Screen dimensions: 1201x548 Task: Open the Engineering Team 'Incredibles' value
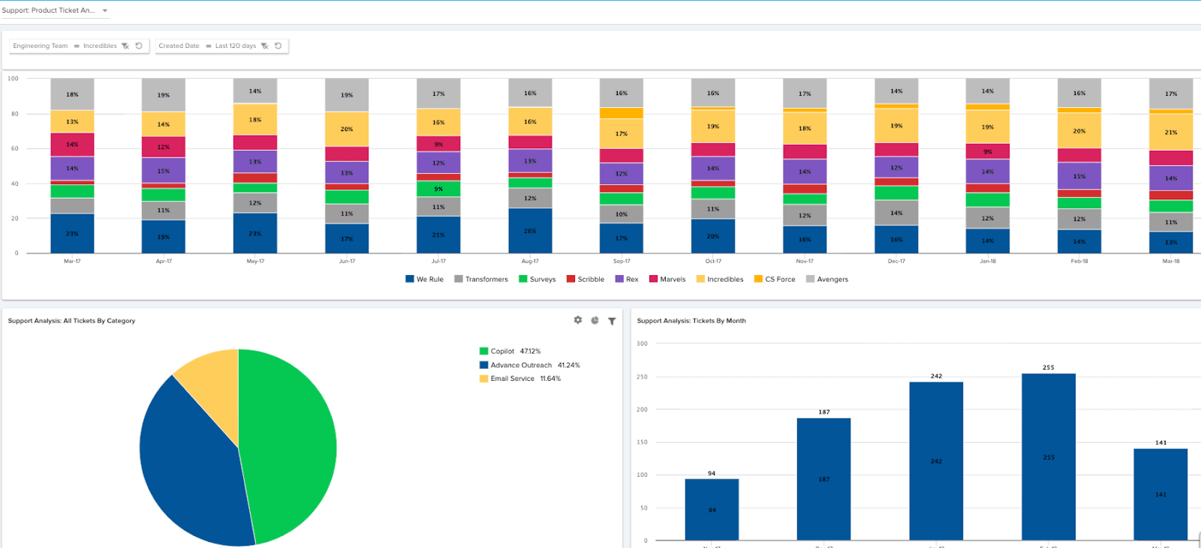100,46
